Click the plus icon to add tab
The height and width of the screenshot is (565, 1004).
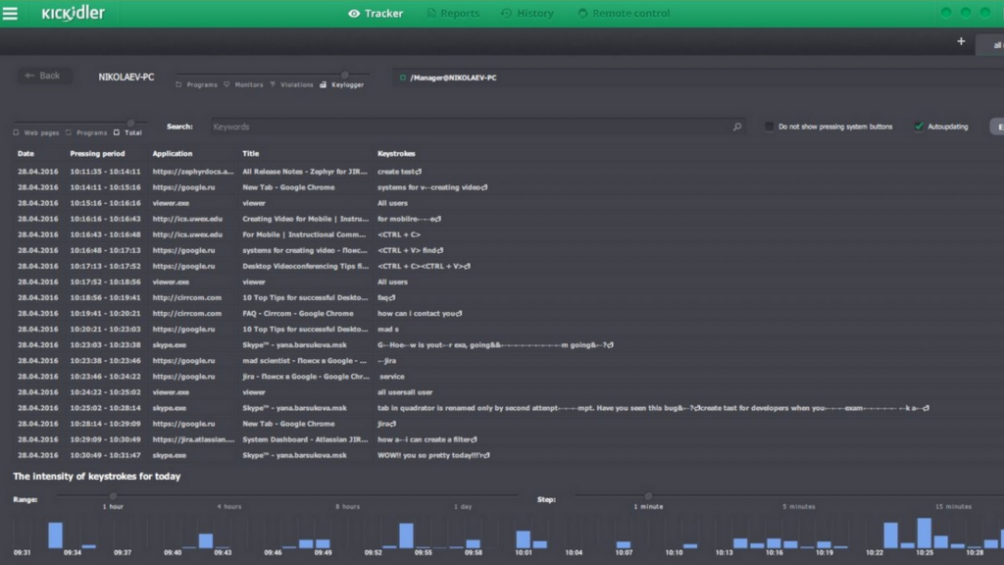[x=961, y=41]
